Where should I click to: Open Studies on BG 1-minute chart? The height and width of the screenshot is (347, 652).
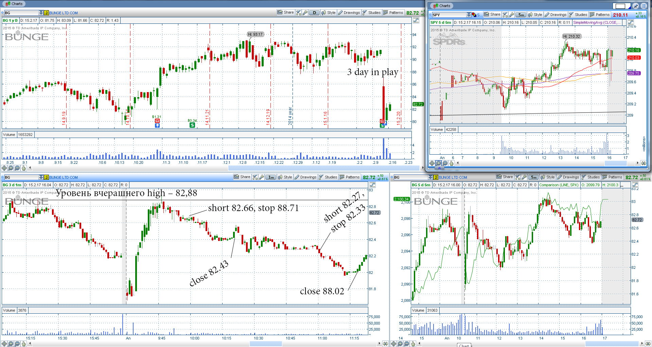[328, 177]
